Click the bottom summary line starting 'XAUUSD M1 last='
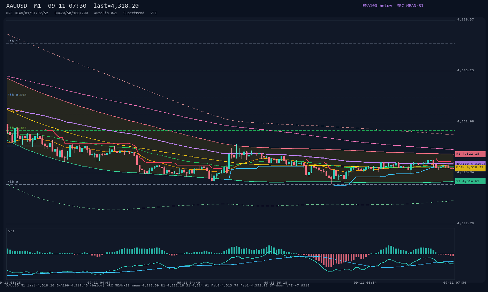488x292 pixels. (158, 285)
